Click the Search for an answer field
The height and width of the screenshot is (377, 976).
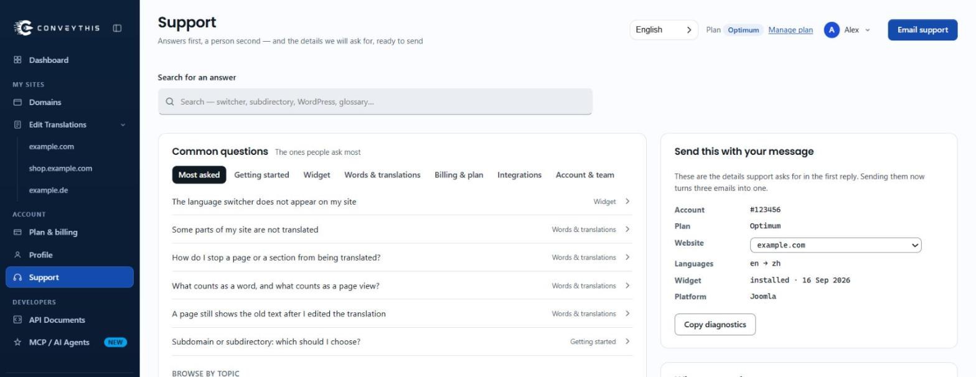tap(375, 101)
